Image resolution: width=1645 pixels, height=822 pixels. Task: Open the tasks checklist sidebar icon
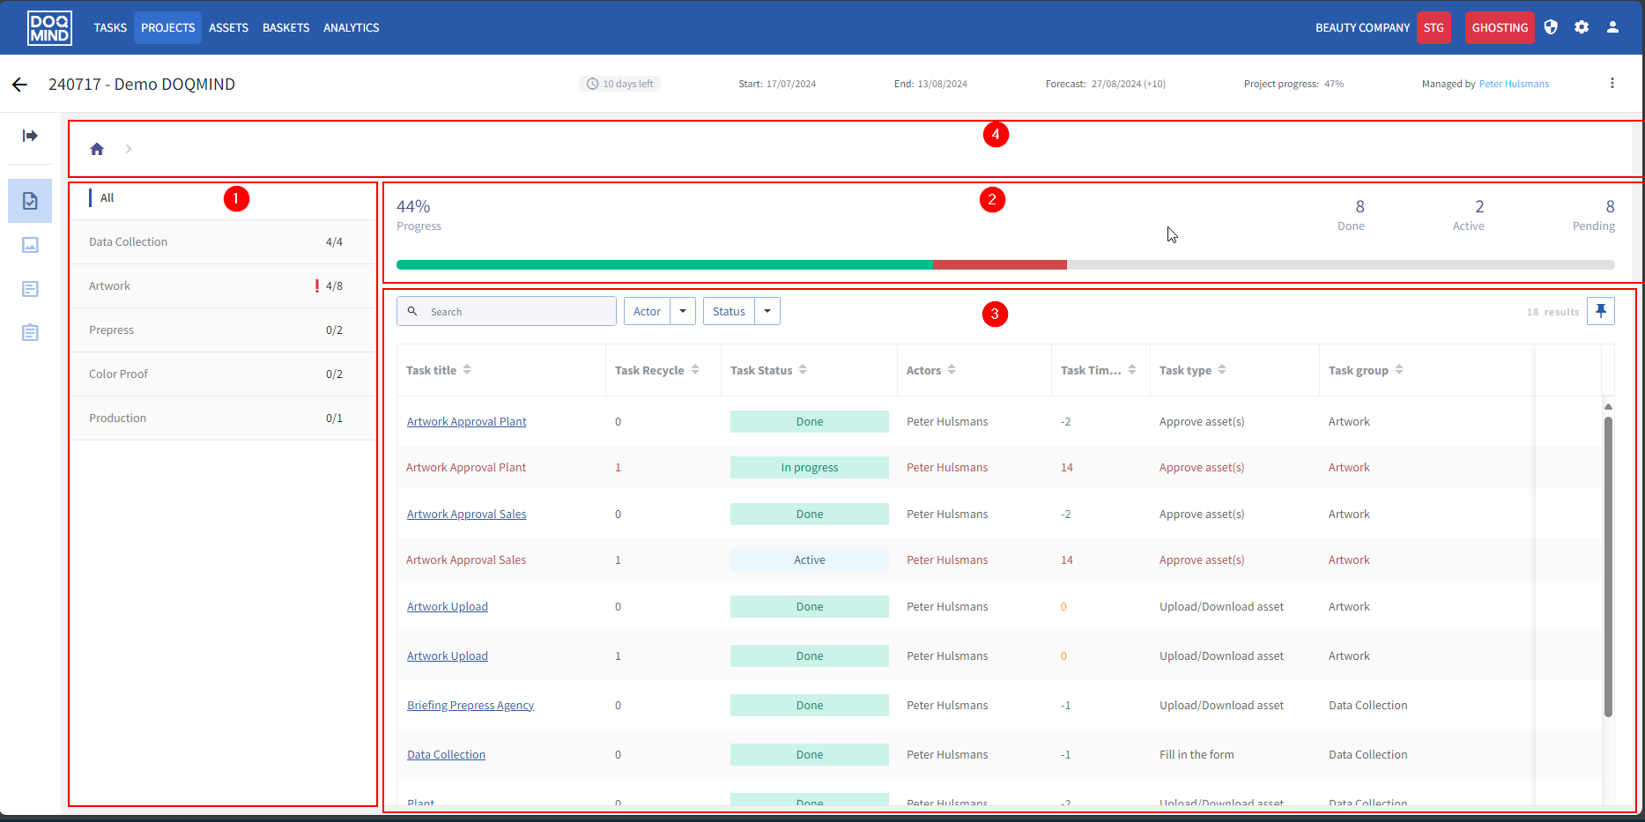tap(30, 202)
